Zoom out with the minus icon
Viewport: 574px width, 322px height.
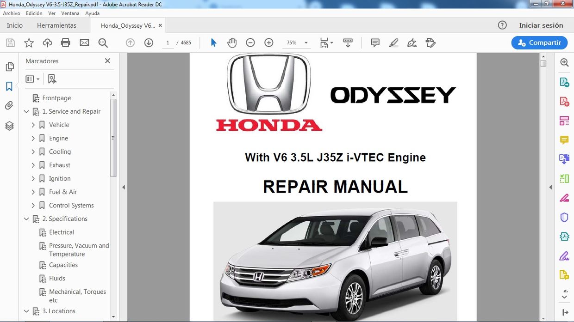click(250, 43)
